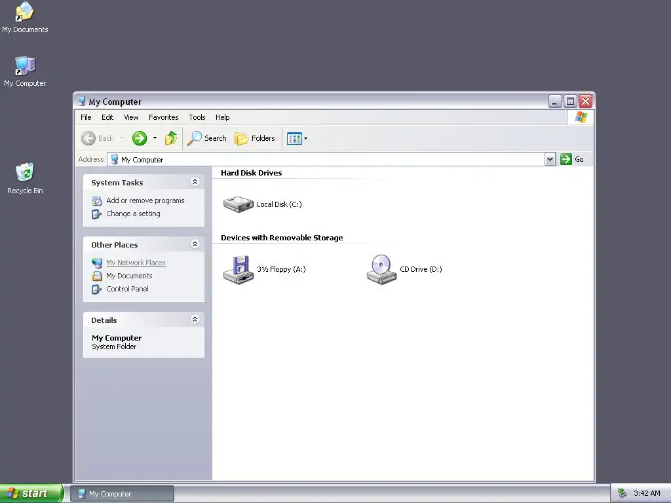The height and width of the screenshot is (503, 671).
Task: Open the Views dropdown arrow
Action: pos(305,139)
